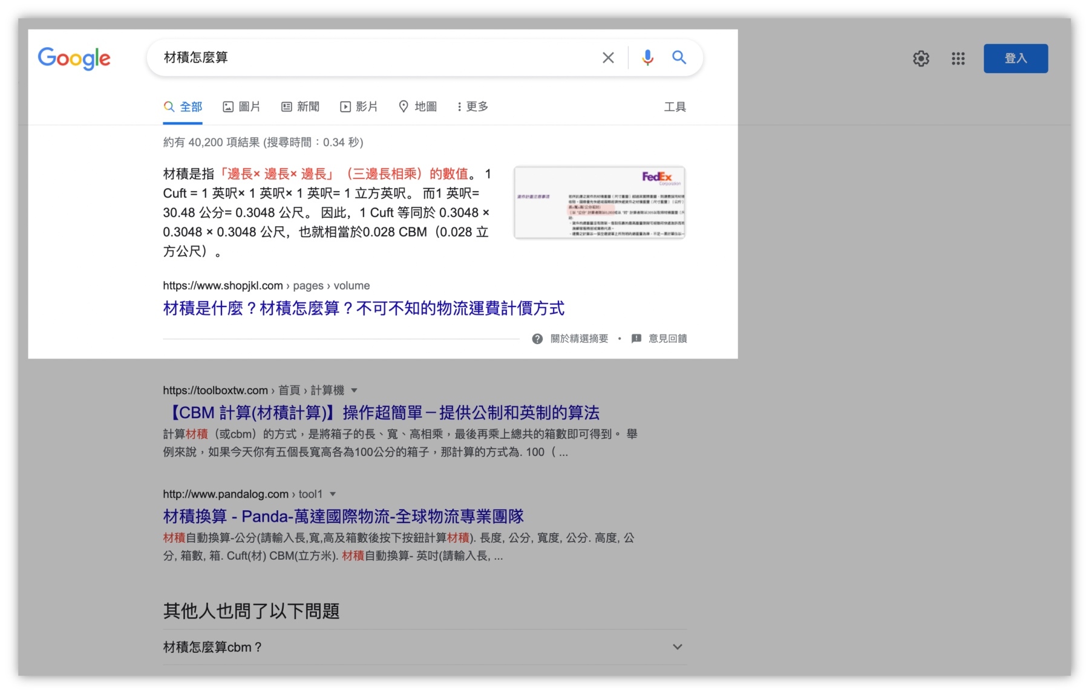The image size is (1089, 694).
Task: Clear the search query using the X icon
Action: (608, 57)
